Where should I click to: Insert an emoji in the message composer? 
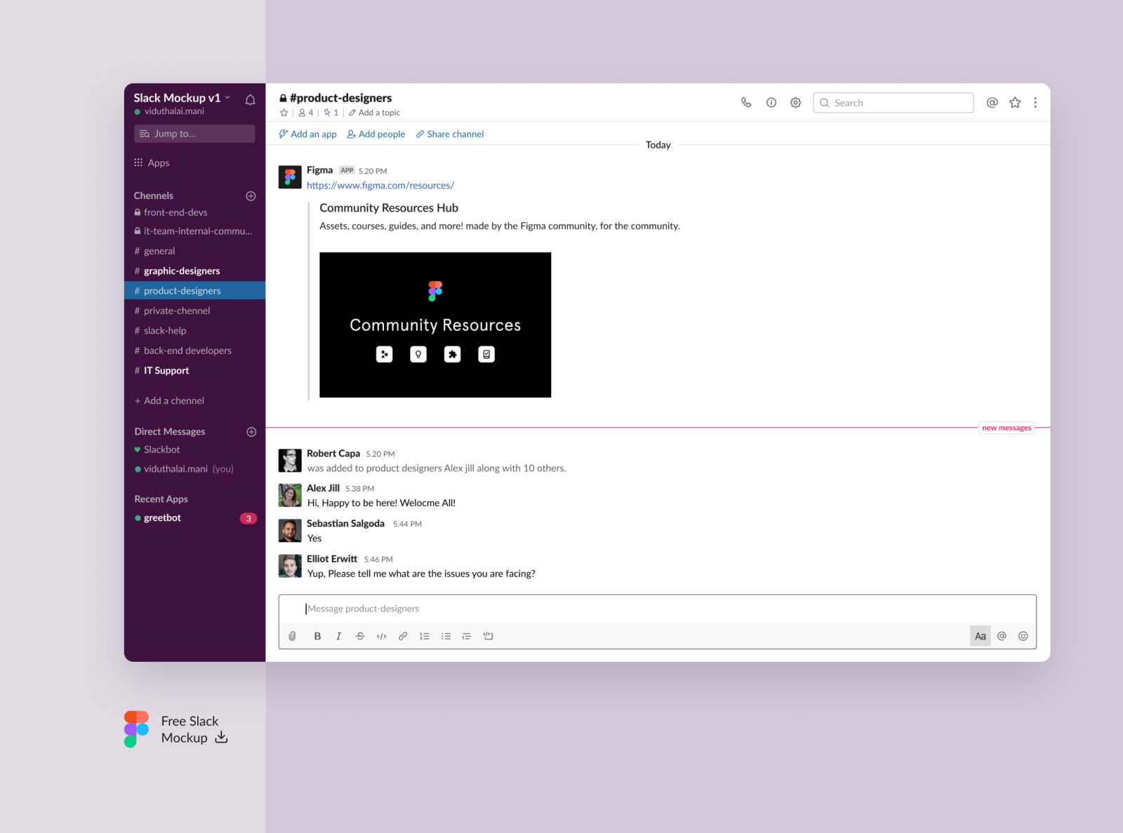point(1023,636)
